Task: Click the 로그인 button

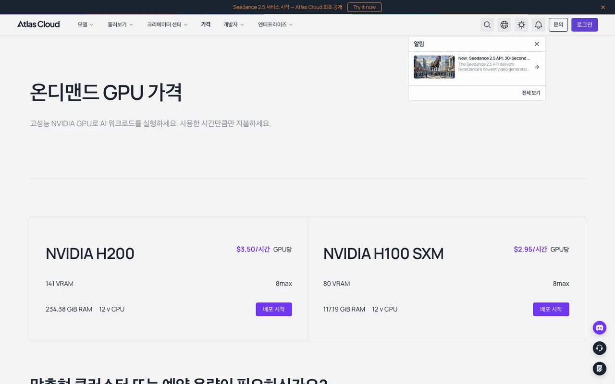Action: pos(584,24)
